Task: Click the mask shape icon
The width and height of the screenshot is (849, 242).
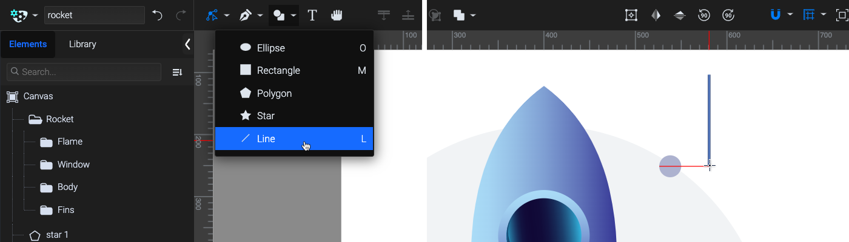Action: pyautogui.click(x=435, y=15)
